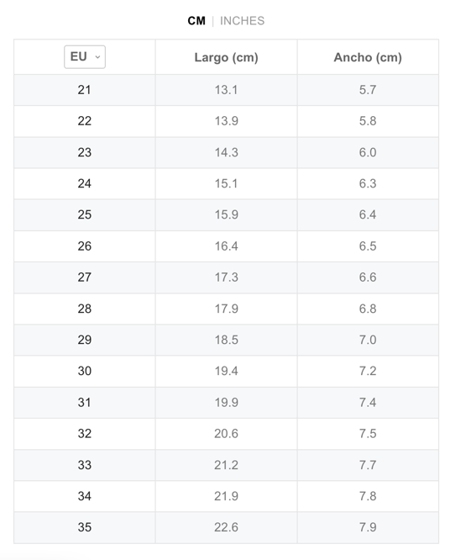Click the 16.4 length value
This screenshot has width=450, height=560.
226,246
